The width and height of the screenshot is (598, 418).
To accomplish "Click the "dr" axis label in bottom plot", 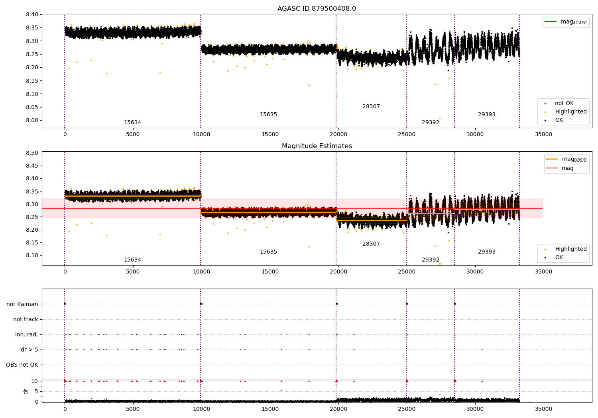I will point(26,391).
